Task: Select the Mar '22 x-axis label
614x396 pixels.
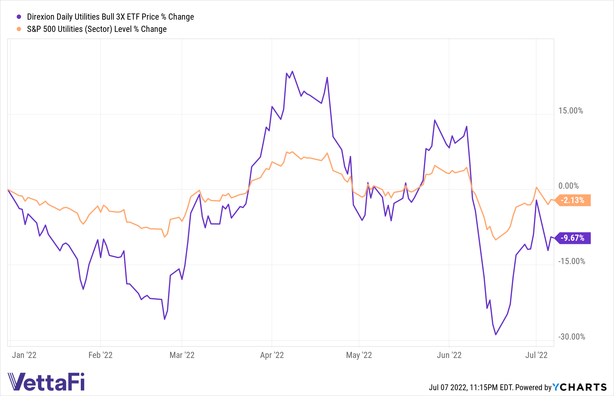Action: click(182, 355)
